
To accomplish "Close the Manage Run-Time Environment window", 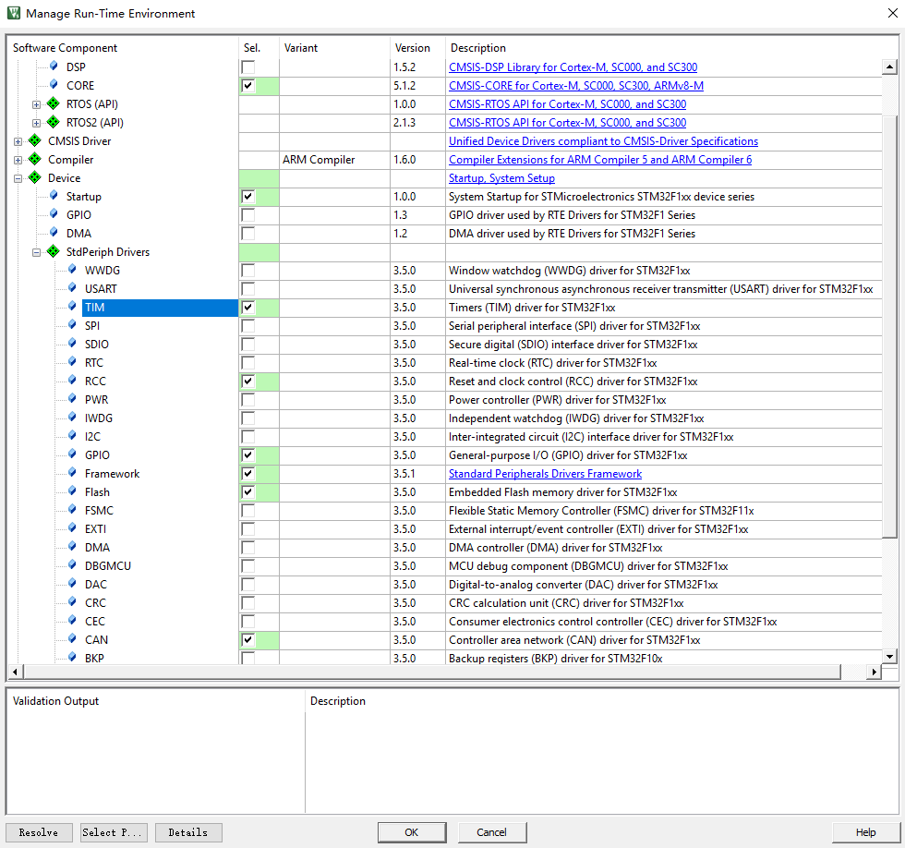I will 892,13.
